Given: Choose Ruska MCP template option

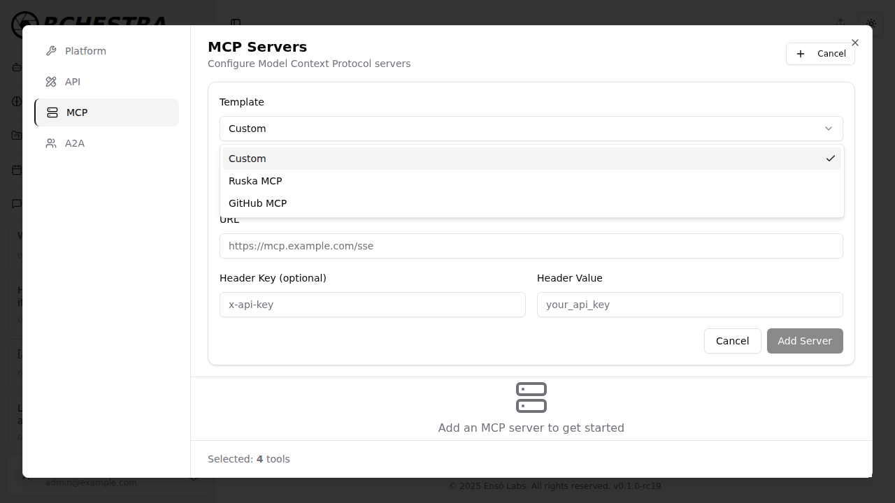Looking at the screenshot, I should click(x=532, y=181).
